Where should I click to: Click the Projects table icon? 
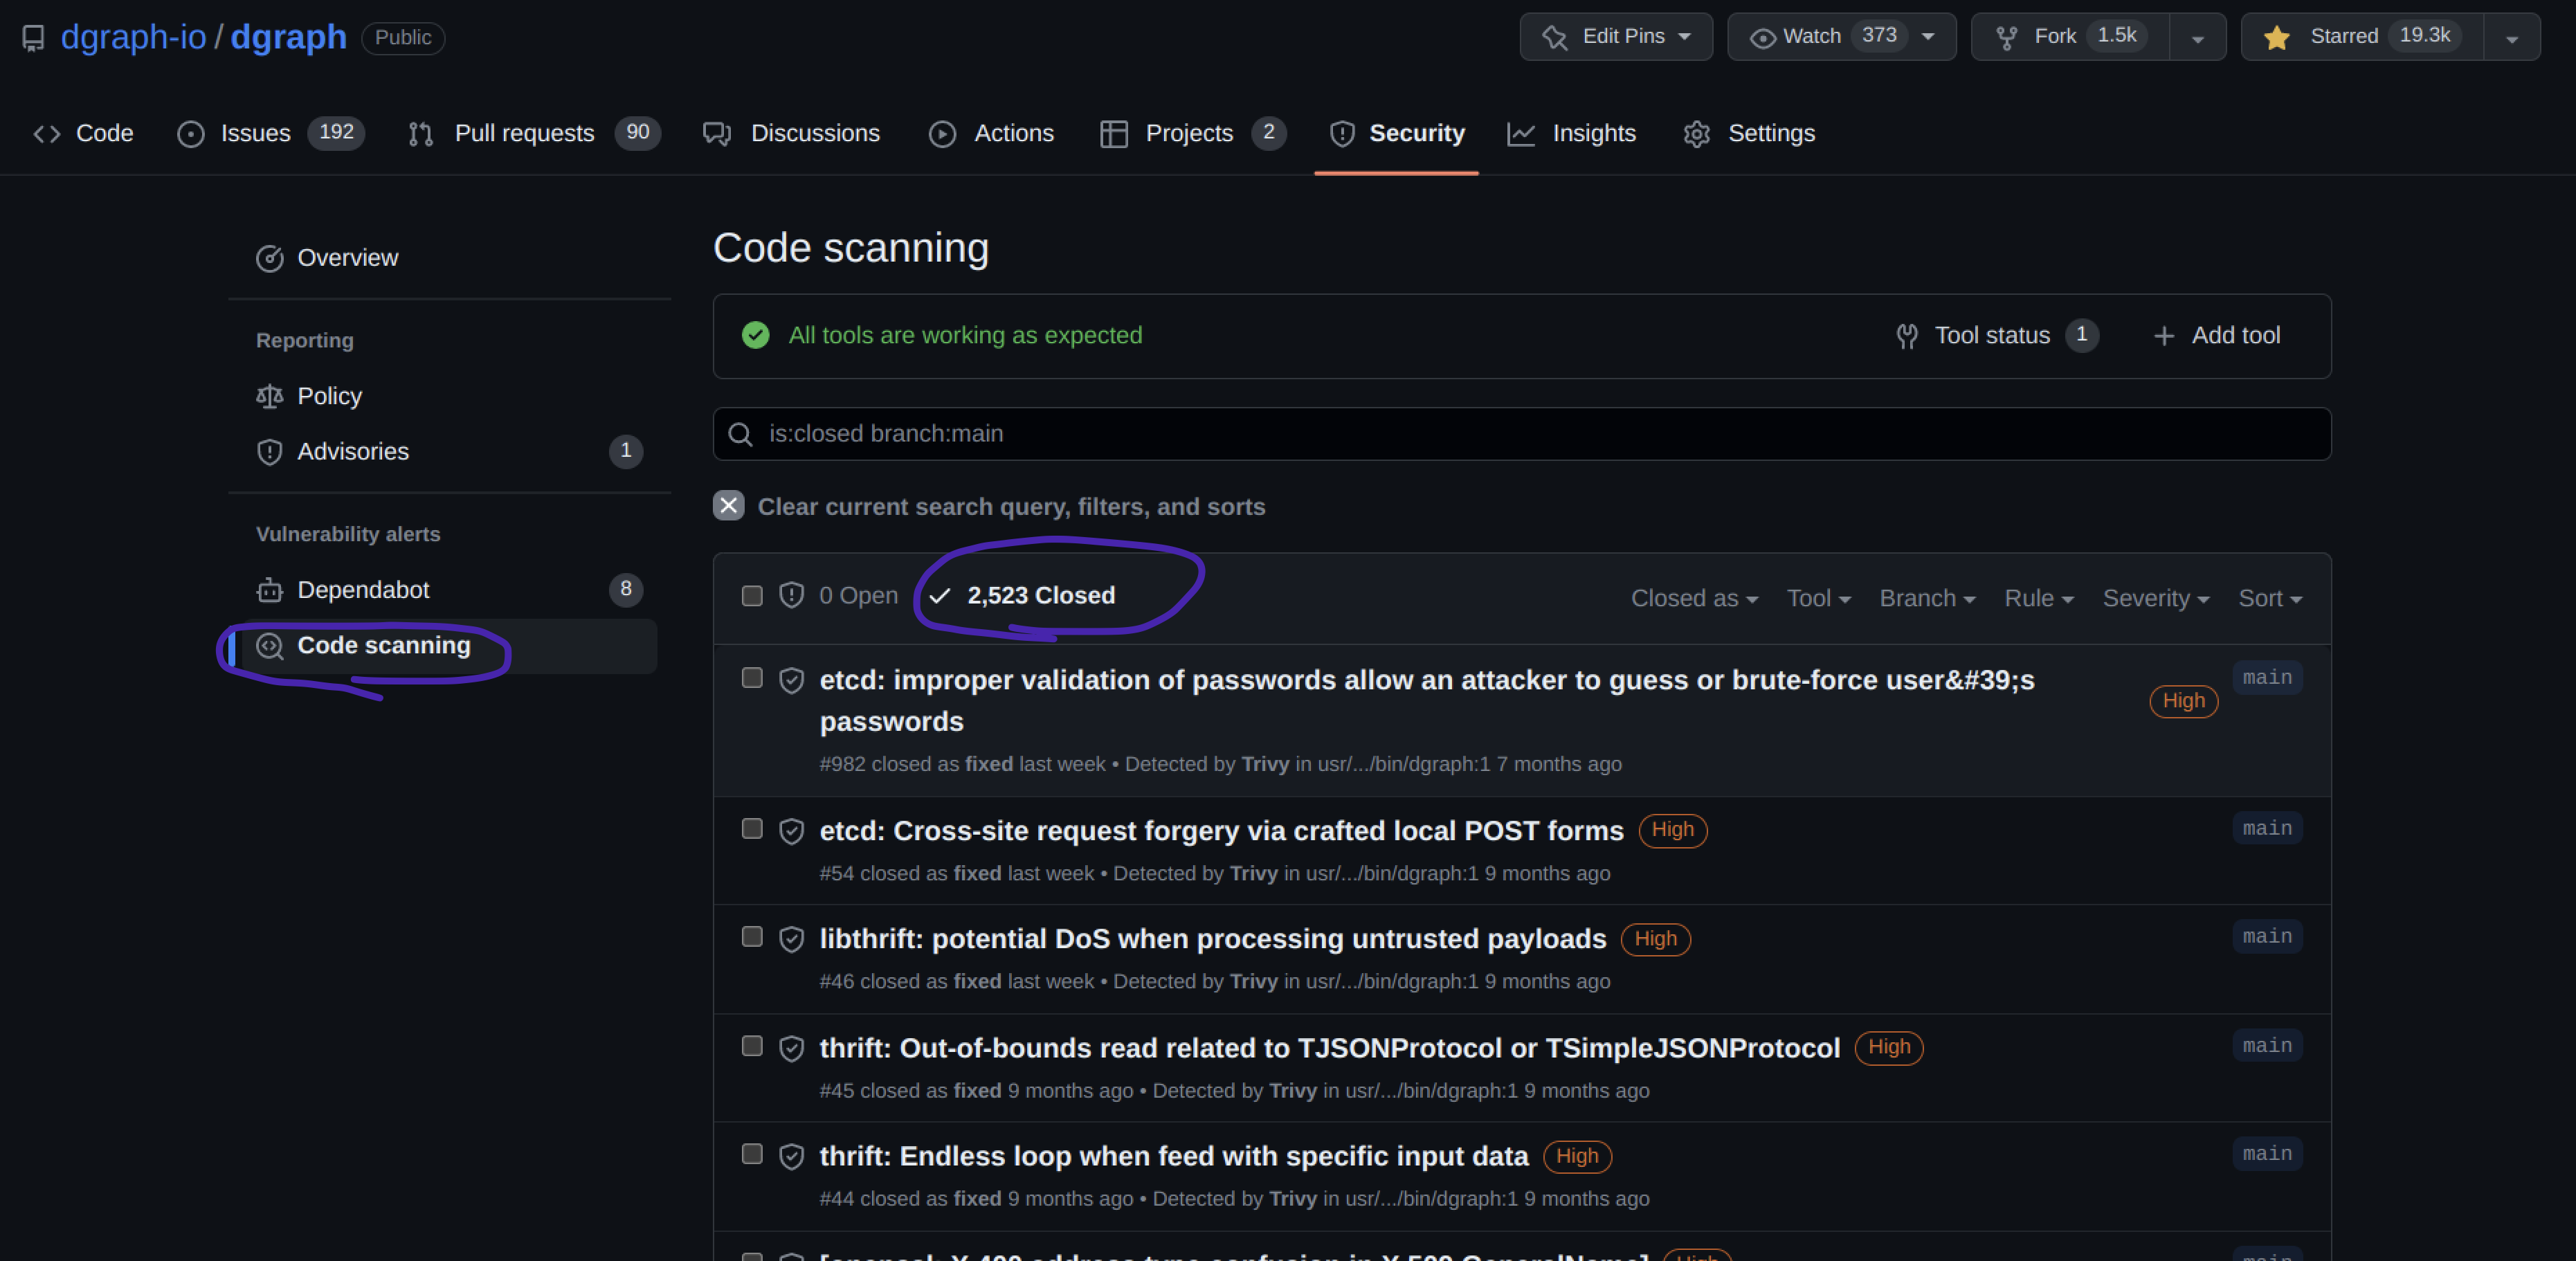click(1113, 134)
